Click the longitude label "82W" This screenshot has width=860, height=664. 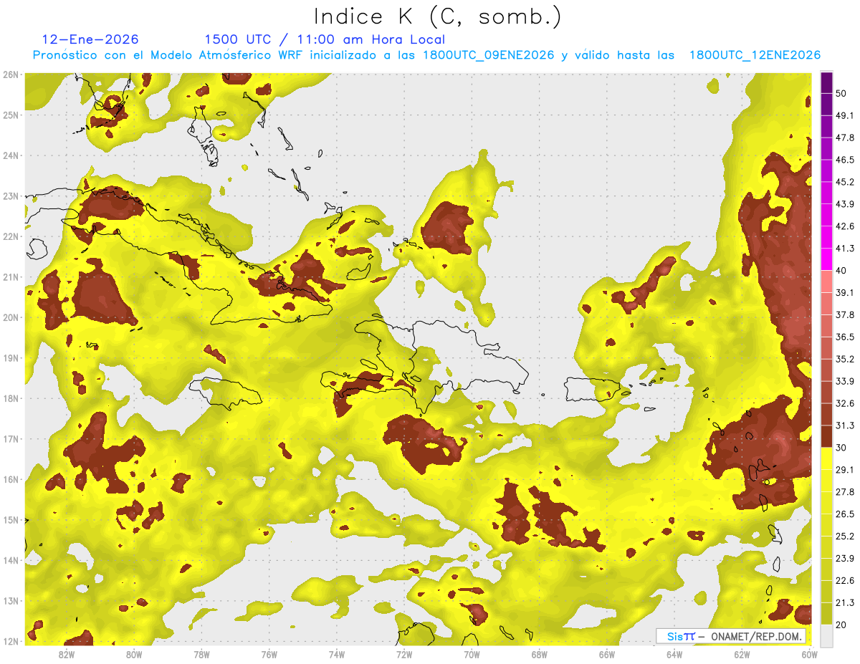67,654
